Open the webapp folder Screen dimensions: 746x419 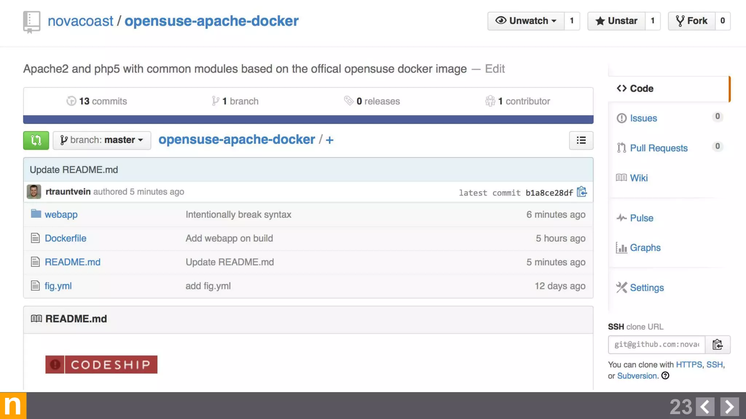(x=61, y=215)
